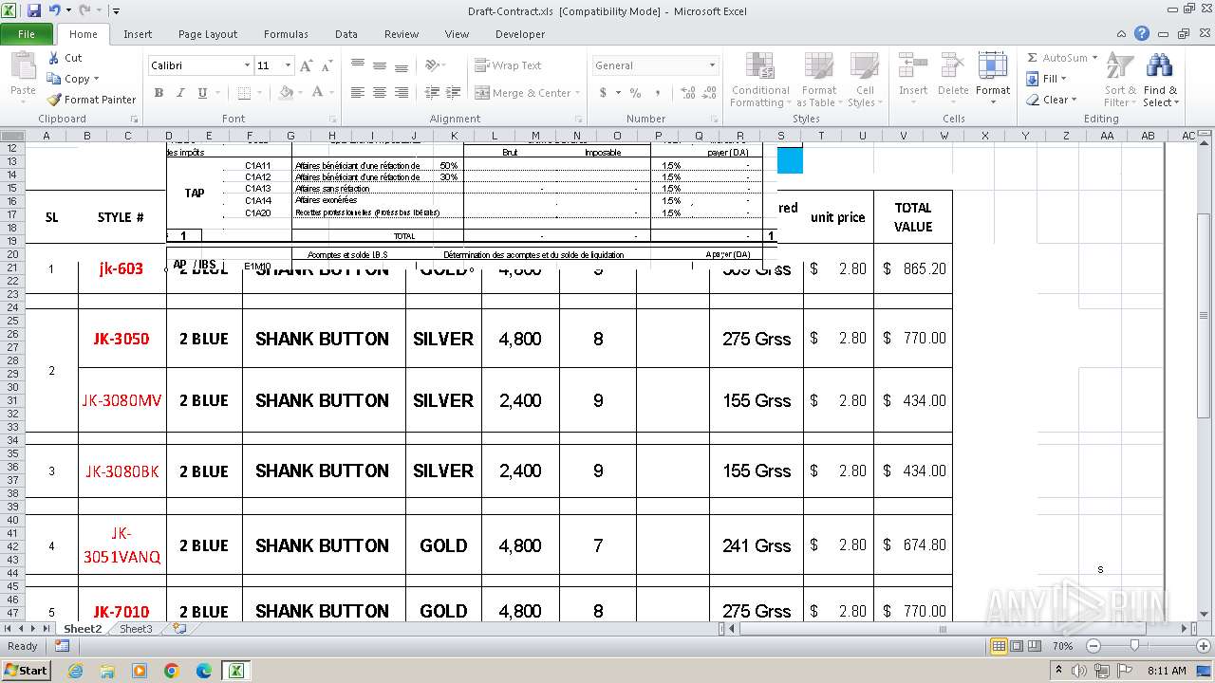Click the vertical scrollbar thumb
This screenshot has height=683, width=1215.
tap(1204, 315)
